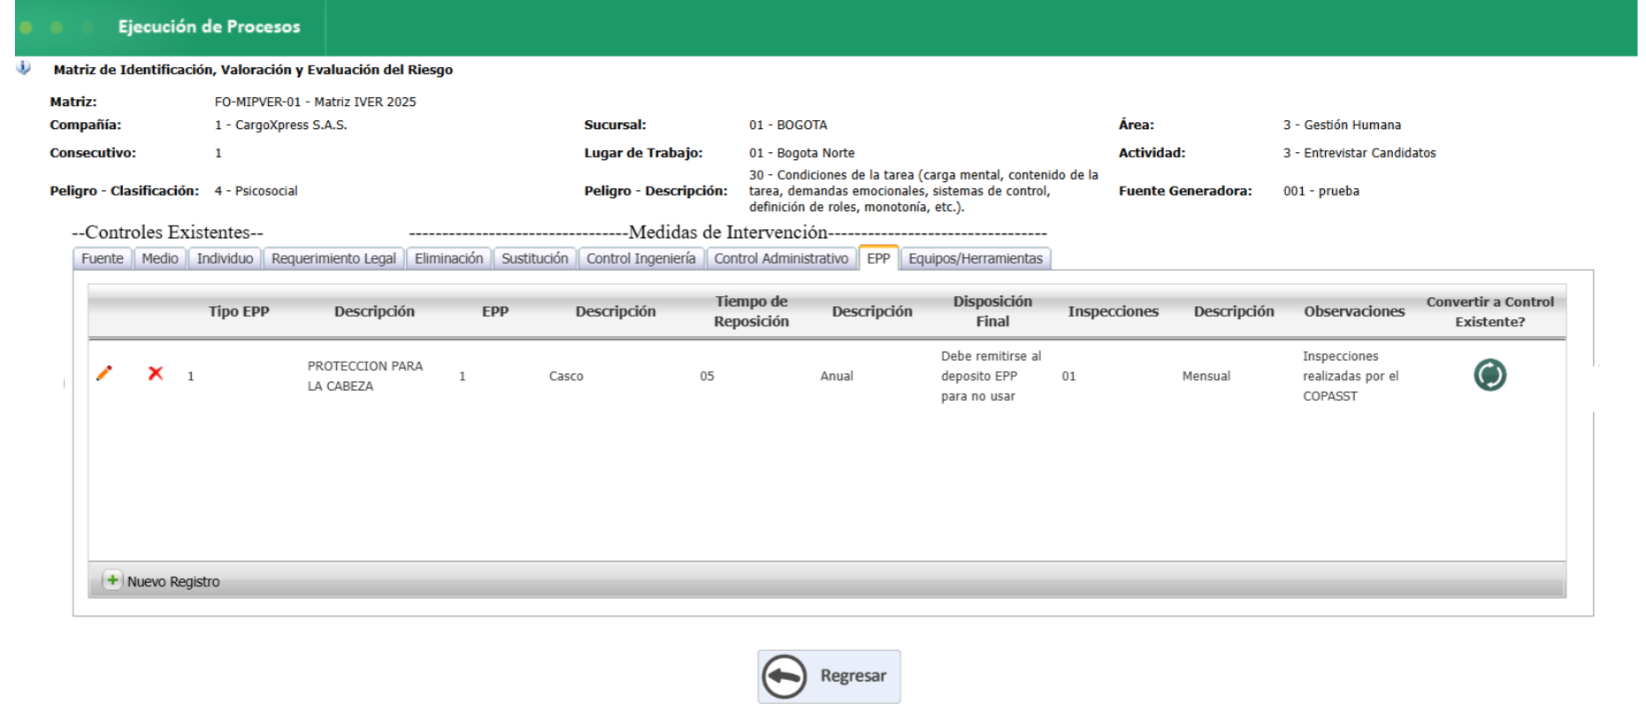Click the Convertir a Control Existente? header

pyautogui.click(x=1490, y=311)
